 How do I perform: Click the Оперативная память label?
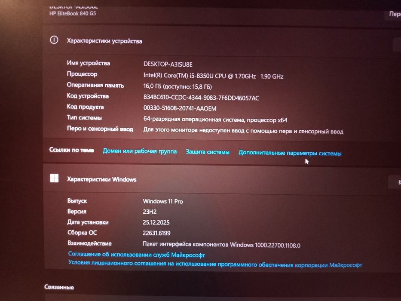pyautogui.click(x=95, y=85)
